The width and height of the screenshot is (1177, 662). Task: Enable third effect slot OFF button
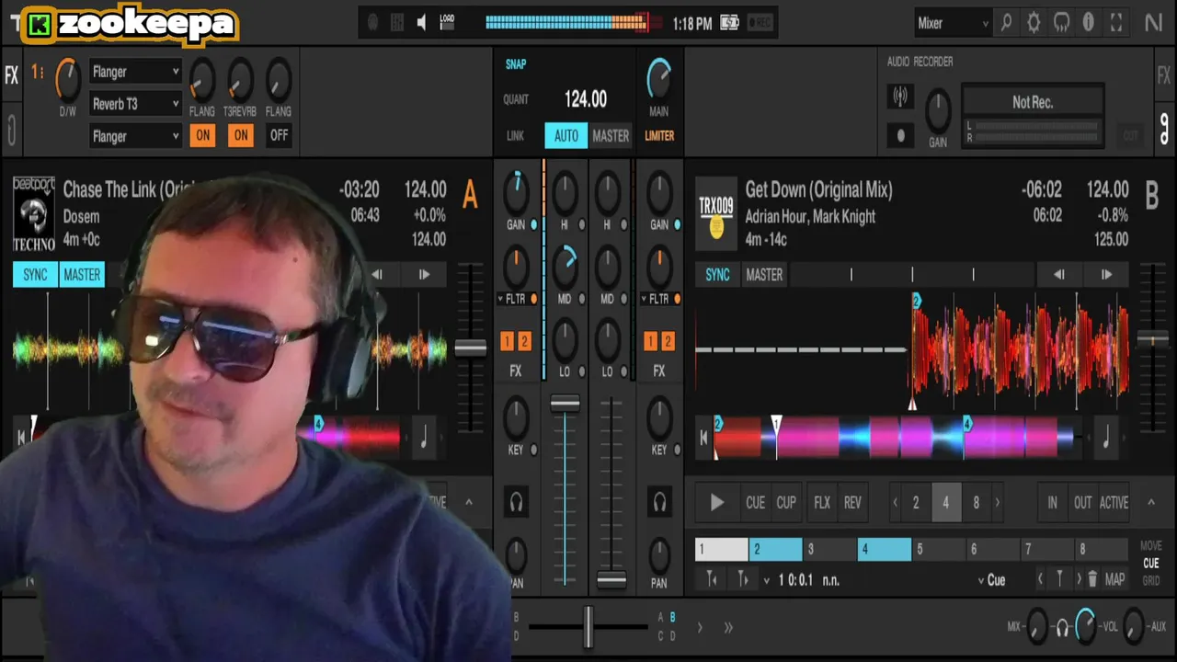click(279, 135)
